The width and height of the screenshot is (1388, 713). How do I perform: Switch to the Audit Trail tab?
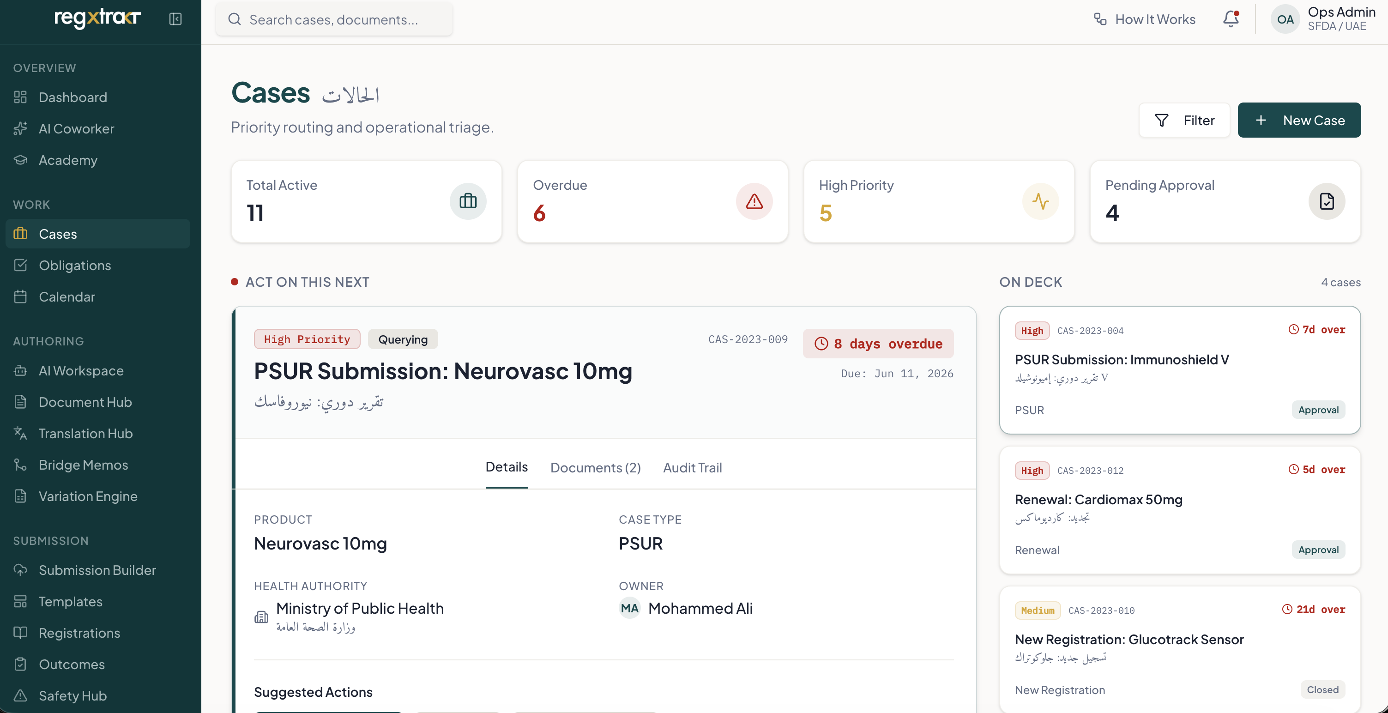pos(692,467)
